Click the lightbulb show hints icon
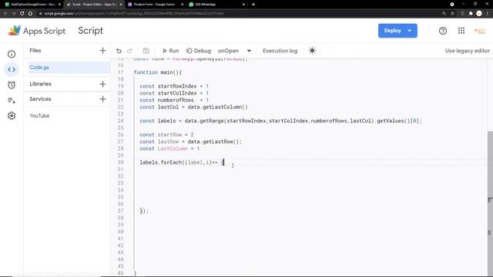 point(312,51)
